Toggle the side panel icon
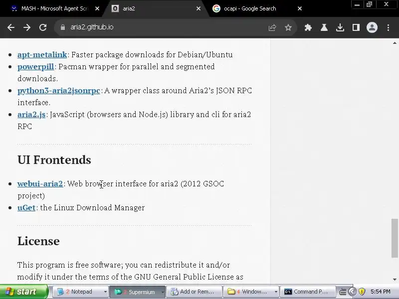The height and width of the screenshot is (299, 399). pyautogui.click(x=356, y=27)
